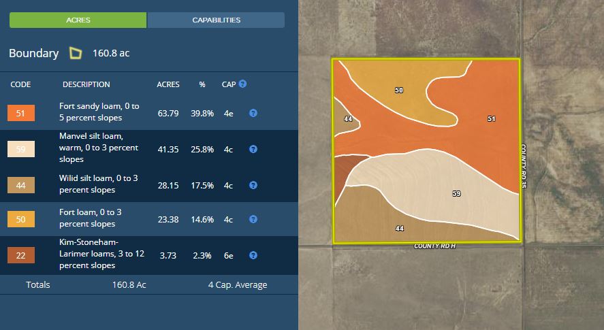Pick the yellow-orange code 50 swatch
This screenshot has width=604, height=330.
pos(20,219)
